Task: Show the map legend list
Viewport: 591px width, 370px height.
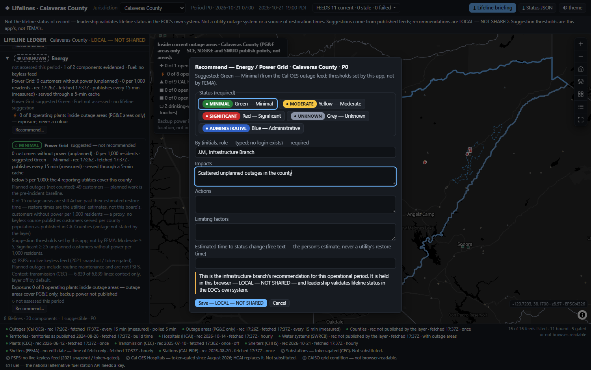Action: (581, 107)
